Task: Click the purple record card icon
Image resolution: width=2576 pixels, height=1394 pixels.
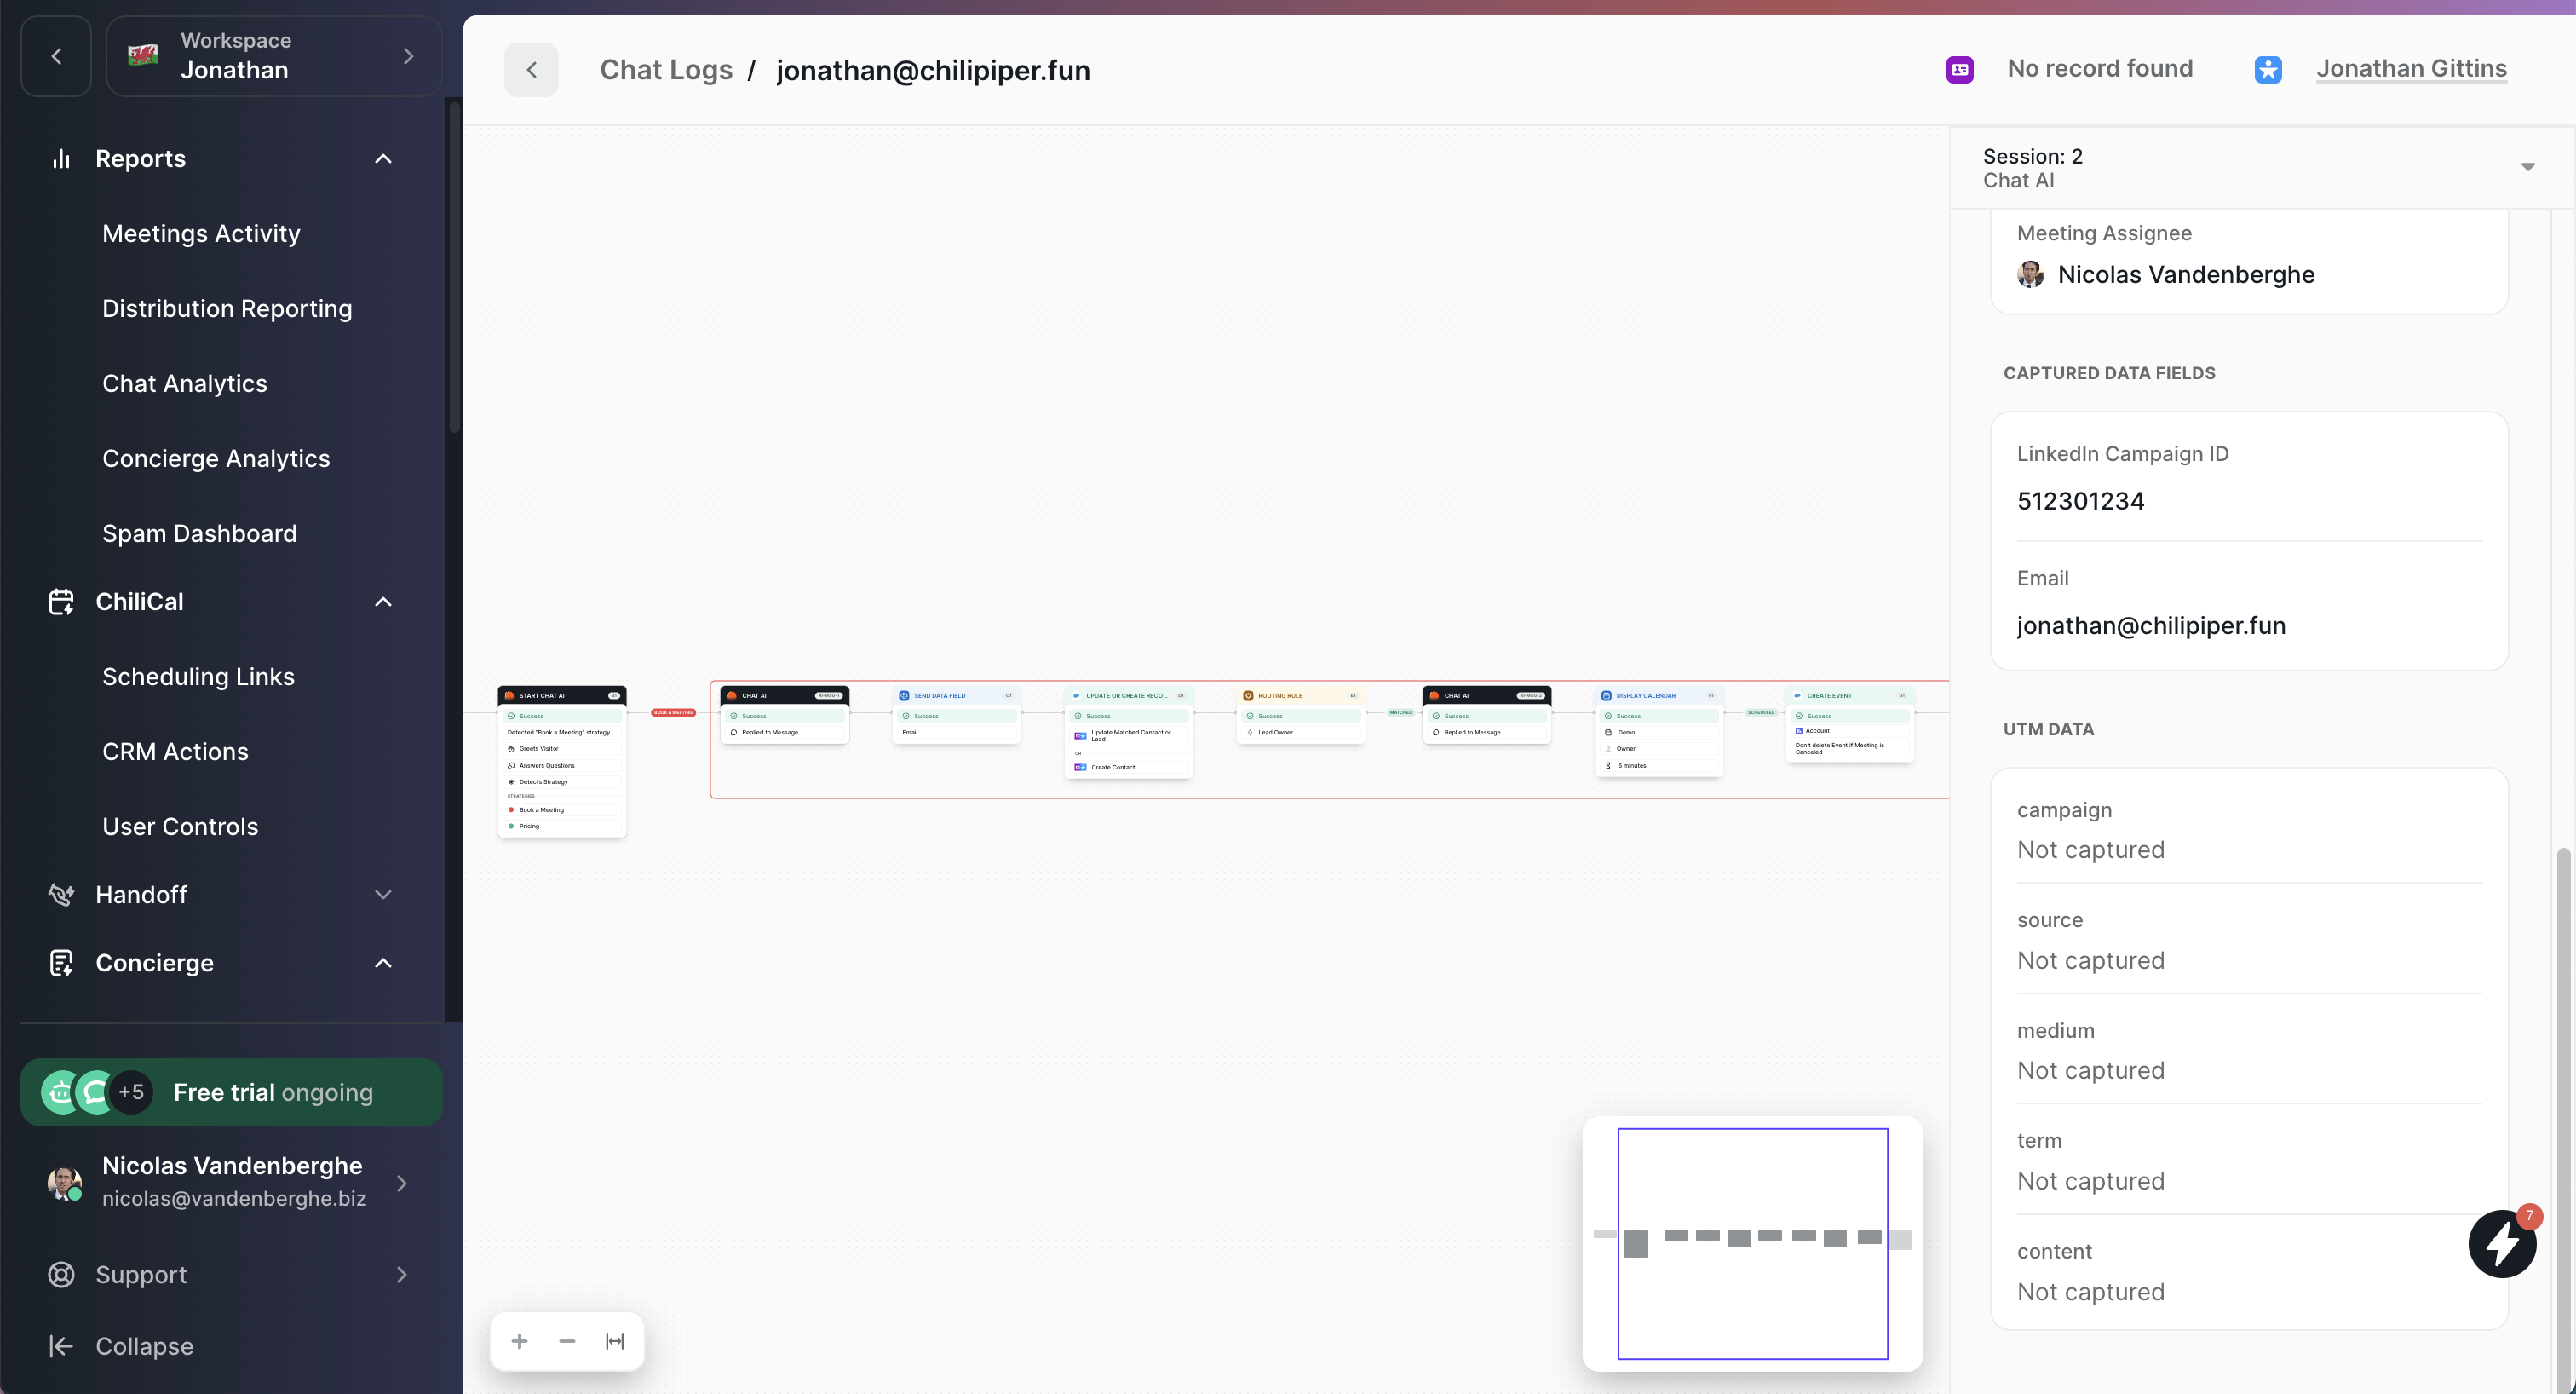Action: (1959, 69)
